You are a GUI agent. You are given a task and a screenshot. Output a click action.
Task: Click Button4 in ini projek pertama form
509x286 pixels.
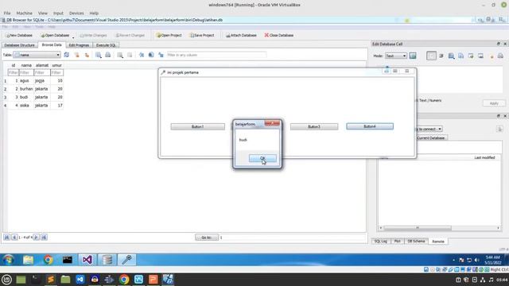coord(370,126)
